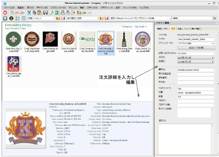Click the search input field
Viewport: 219px width, 157px height.
[195, 18]
